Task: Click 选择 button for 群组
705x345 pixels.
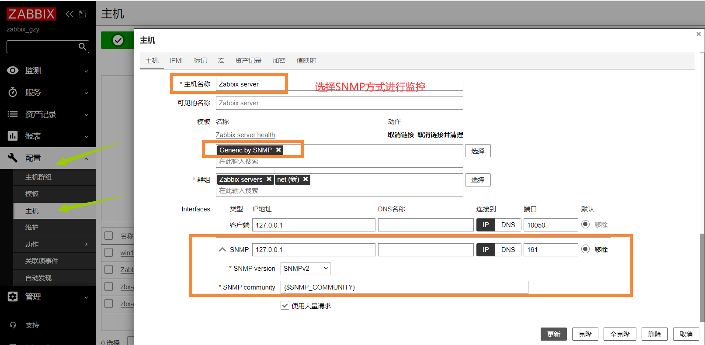Action: coord(478,180)
